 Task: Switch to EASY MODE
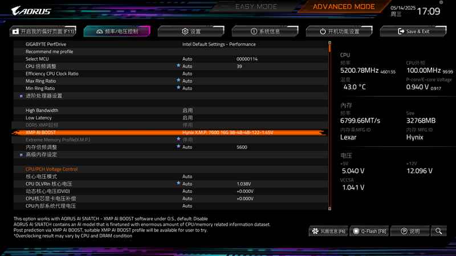click(256, 6)
